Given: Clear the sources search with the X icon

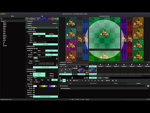Looking at the screenshot, I should 146,86.
